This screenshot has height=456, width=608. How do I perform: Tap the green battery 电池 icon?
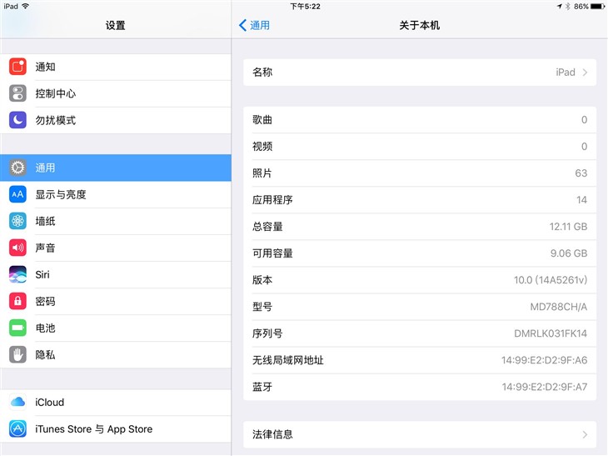17,328
